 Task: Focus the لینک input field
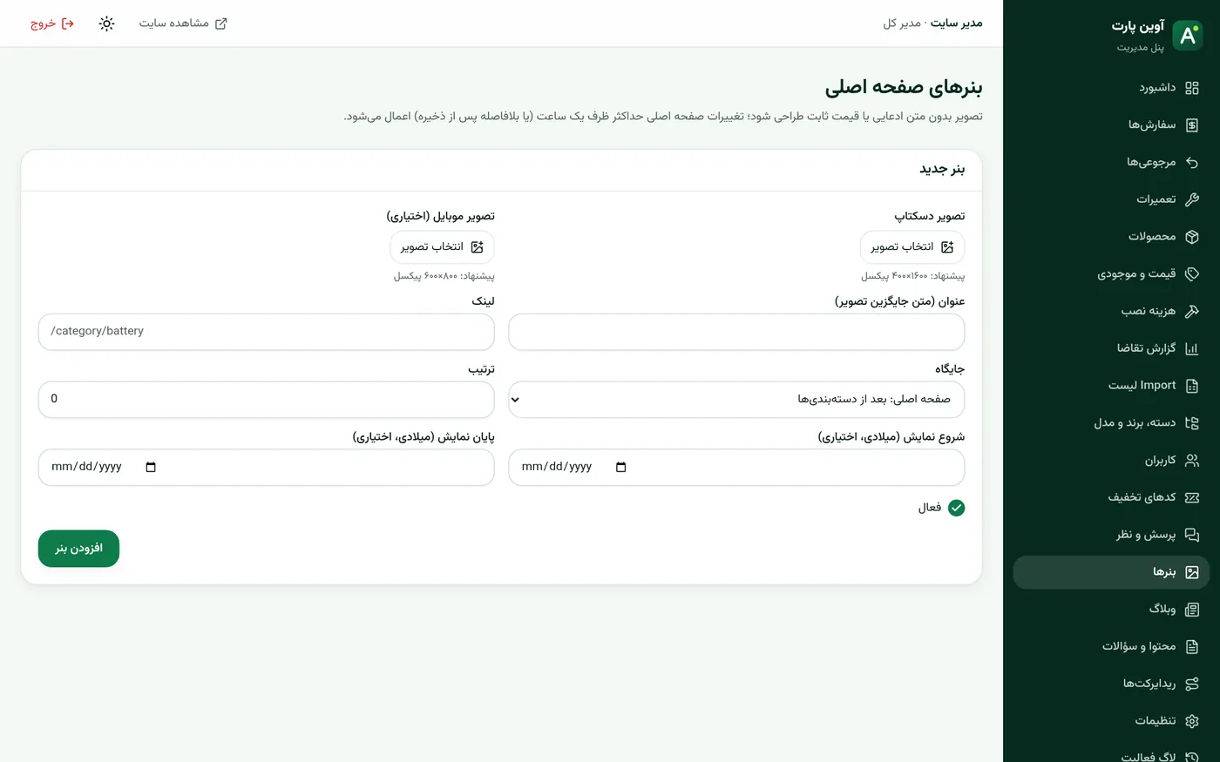coord(267,332)
